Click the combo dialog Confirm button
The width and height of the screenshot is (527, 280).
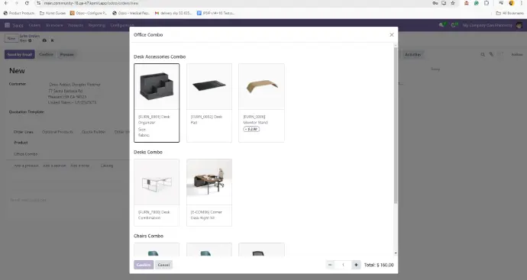pyautogui.click(x=144, y=265)
